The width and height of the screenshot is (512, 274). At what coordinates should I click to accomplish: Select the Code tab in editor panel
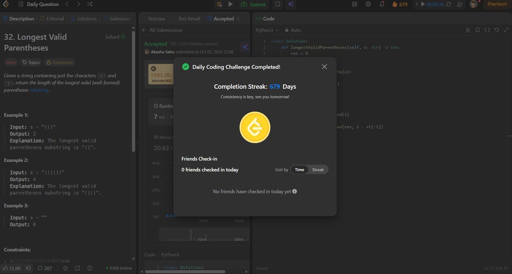[x=266, y=19]
